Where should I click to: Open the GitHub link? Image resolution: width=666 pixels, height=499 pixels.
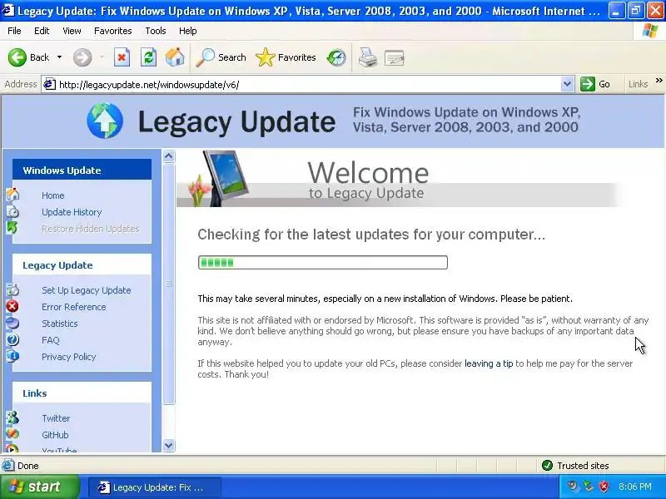55,435
